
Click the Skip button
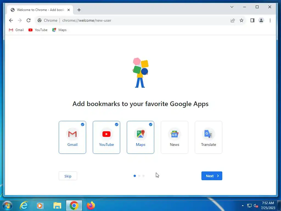click(68, 176)
